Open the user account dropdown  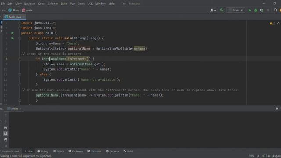click(x=213, y=11)
